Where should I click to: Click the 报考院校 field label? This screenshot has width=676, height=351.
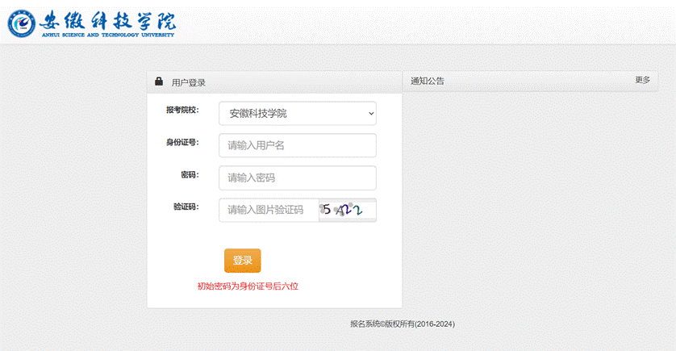(x=182, y=111)
